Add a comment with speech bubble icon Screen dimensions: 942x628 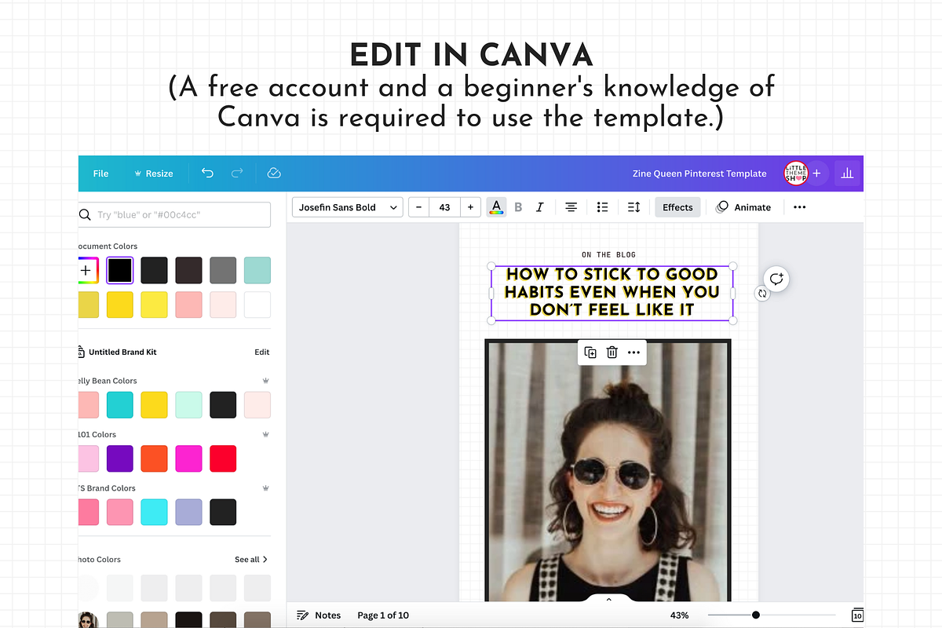click(x=776, y=279)
